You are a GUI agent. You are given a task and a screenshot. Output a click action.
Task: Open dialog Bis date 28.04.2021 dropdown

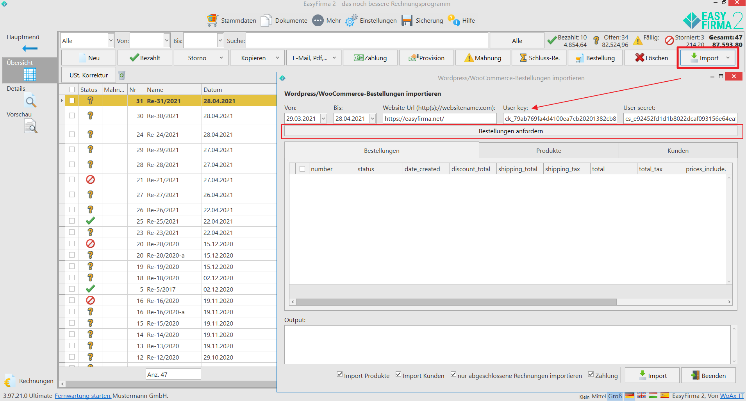373,118
